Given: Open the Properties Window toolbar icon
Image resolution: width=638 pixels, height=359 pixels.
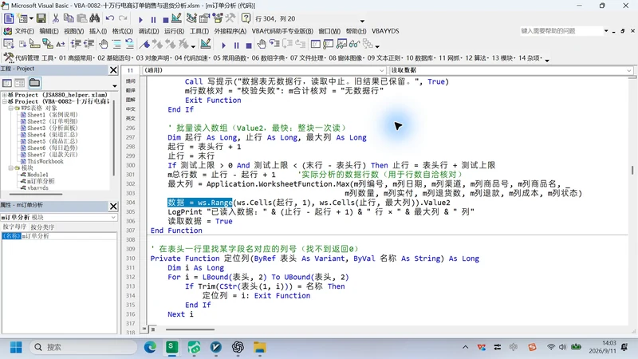Looking at the screenshot, I should click(x=204, y=18).
